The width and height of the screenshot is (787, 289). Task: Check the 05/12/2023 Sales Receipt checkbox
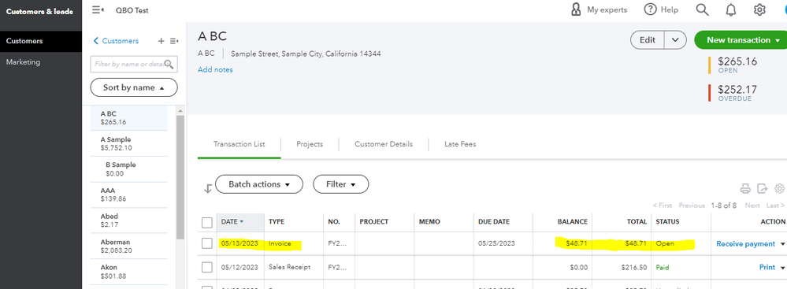click(x=206, y=268)
